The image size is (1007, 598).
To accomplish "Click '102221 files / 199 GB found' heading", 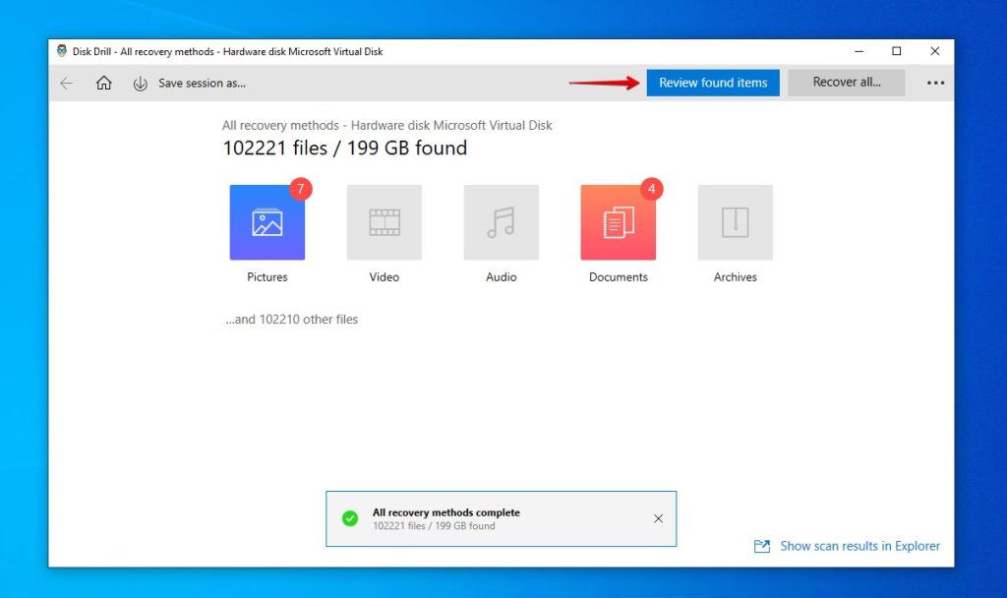I will tap(345, 148).
